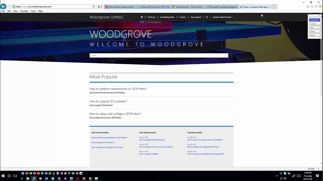Click the Woodgrove Limited site title
Viewport: 323px width, 181px height.
106,17
